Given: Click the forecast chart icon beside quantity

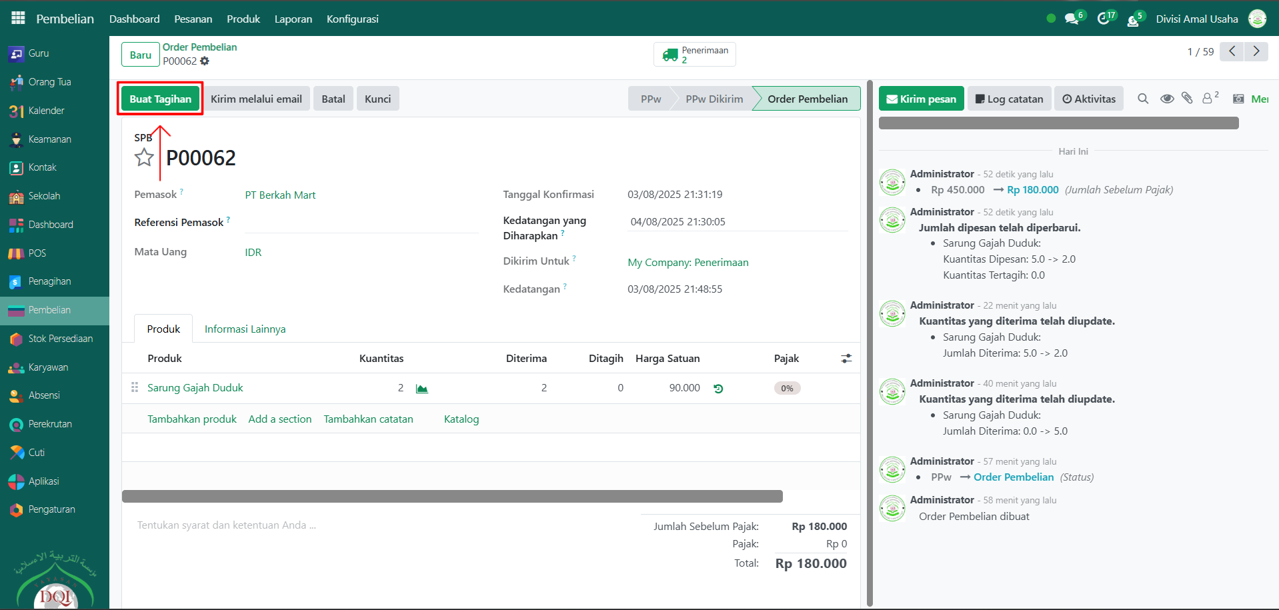Looking at the screenshot, I should (421, 389).
